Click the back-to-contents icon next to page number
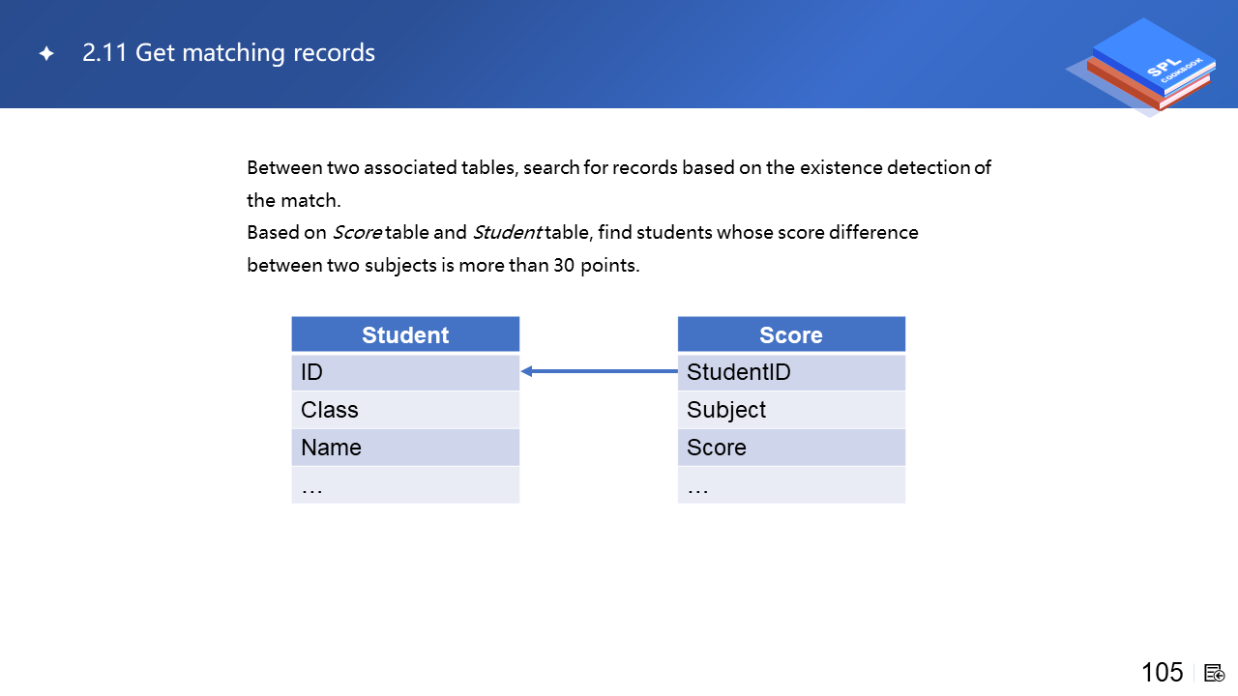This screenshot has width=1238, height=696. [1215, 673]
